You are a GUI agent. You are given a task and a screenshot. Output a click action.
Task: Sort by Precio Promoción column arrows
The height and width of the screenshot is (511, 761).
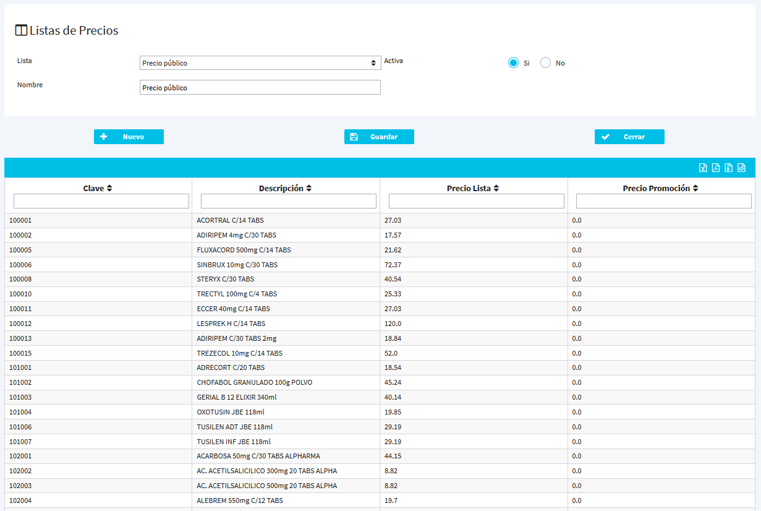click(x=695, y=189)
